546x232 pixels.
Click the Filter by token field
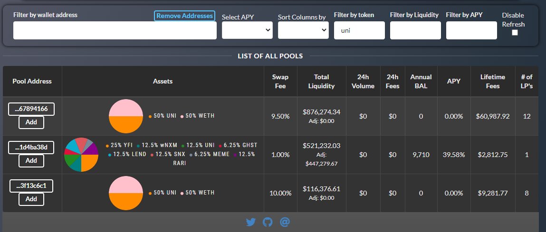coord(359,30)
